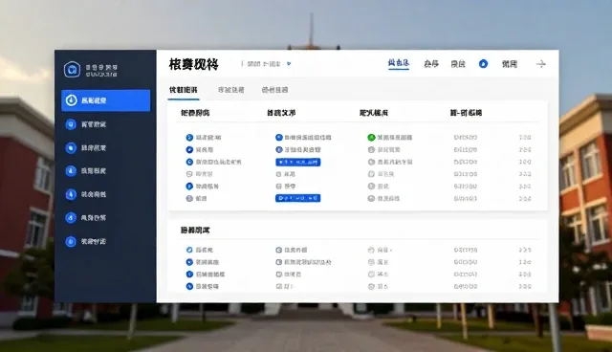The height and width of the screenshot is (352, 612).
Task: Click the lower blue pill button in first table
Action: pyautogui.click(x=297, y=198)
